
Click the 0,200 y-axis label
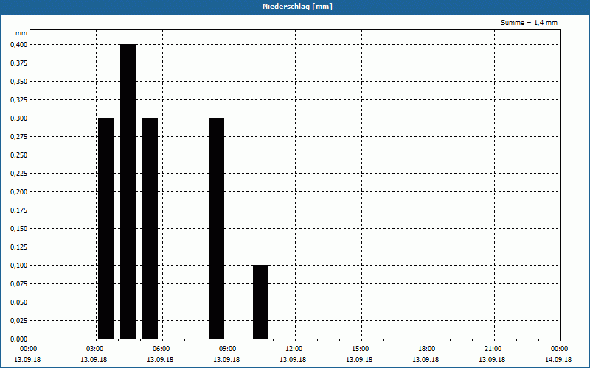click(x=19, y=192)
